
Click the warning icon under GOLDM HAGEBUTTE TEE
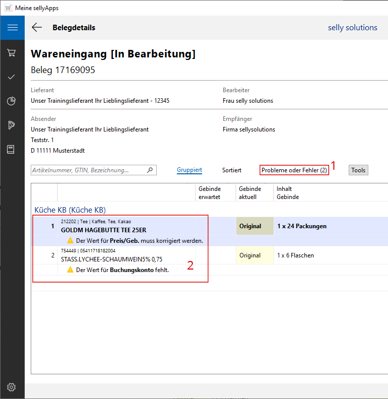click(71, 241)
